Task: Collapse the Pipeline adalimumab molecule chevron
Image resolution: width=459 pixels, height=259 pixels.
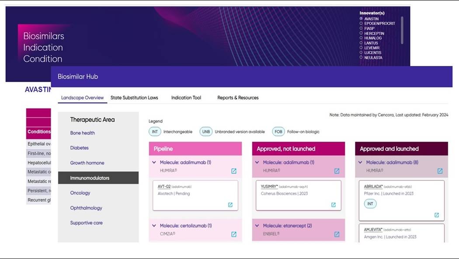Action: pyautogui.click(x=154, y=162)
